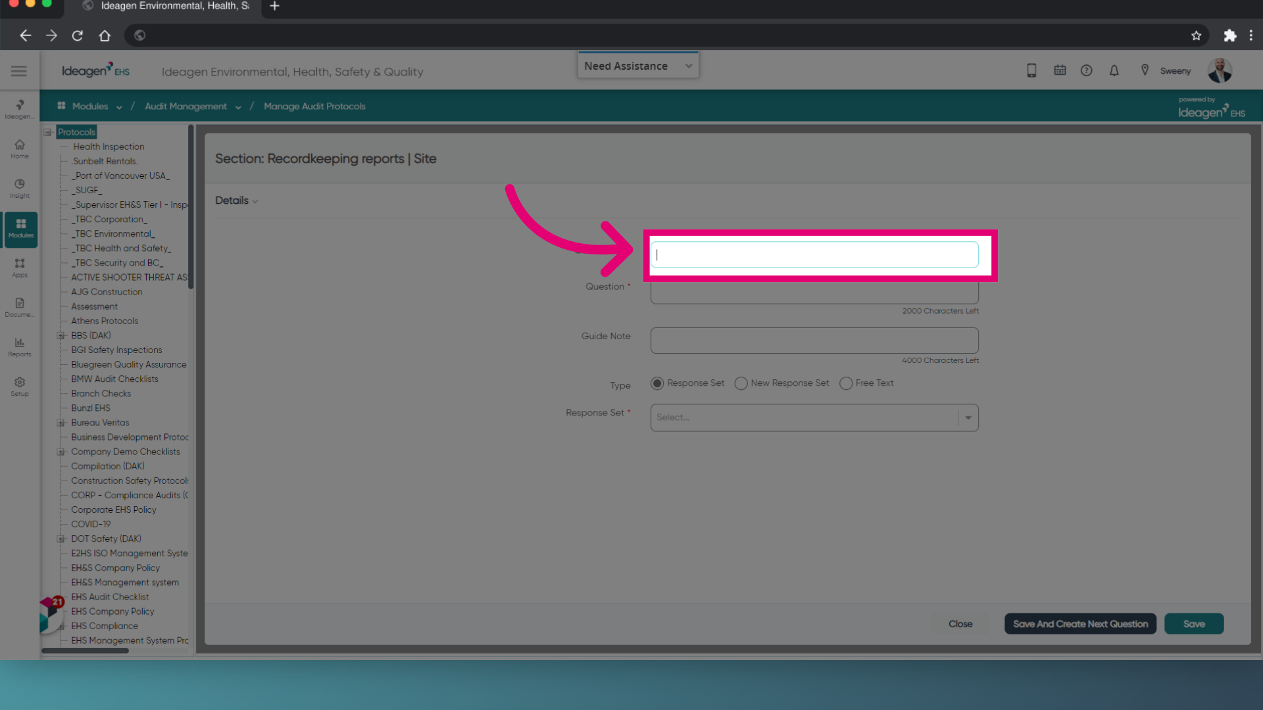1263x710 pixels.
Task: Select the New Response Set radio button
Action: 741,383
